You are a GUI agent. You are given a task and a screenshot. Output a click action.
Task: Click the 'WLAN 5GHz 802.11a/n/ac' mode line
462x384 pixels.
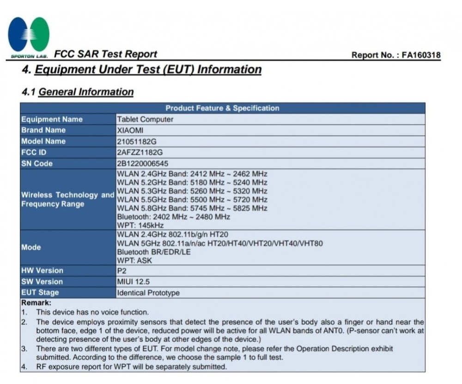[220, 244]
